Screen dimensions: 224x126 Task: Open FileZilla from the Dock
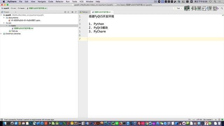(x=139, y=123)
